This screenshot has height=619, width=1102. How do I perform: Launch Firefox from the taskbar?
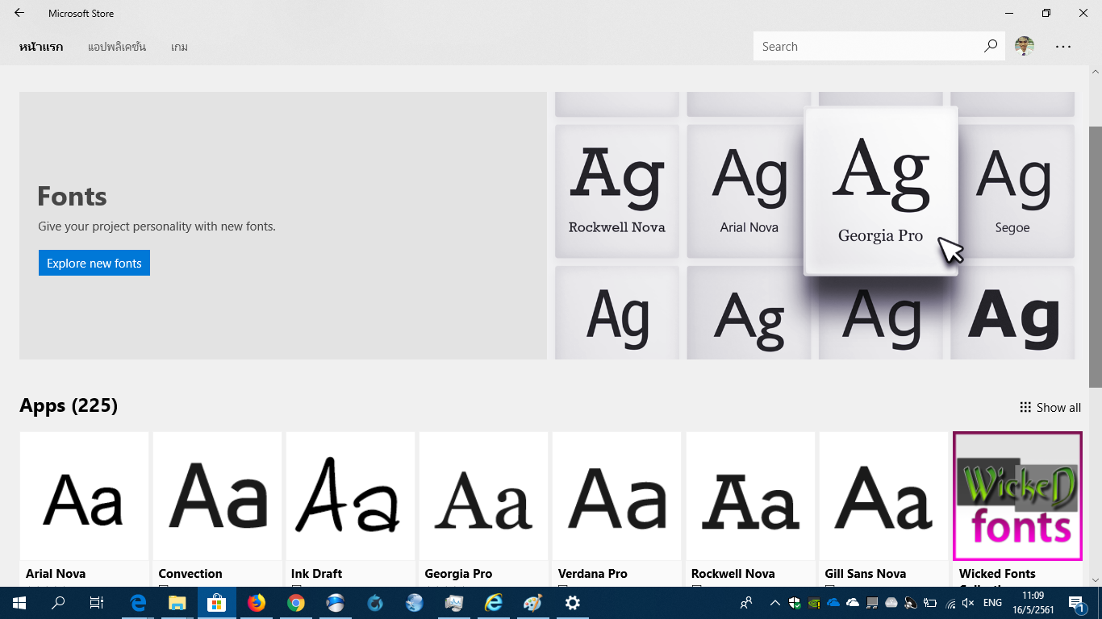(257, 602)
